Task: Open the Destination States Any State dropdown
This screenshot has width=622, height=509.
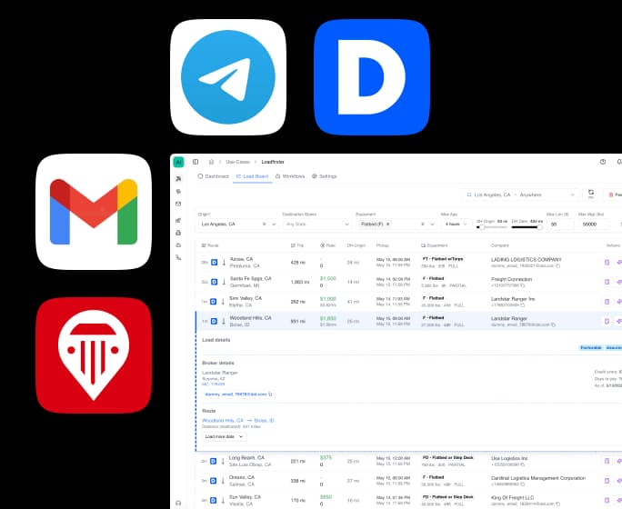Action: coord(317,225)
